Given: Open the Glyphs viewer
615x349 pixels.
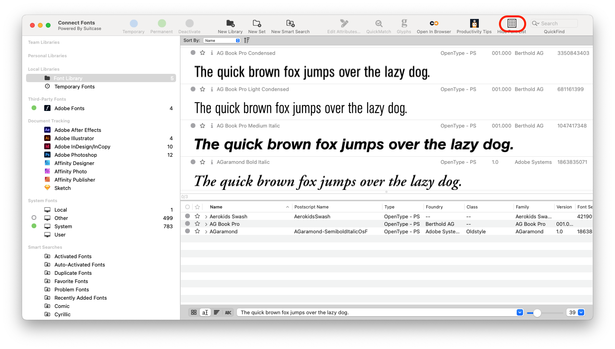Looking at the screenshot, I should (x=404, y=23).
